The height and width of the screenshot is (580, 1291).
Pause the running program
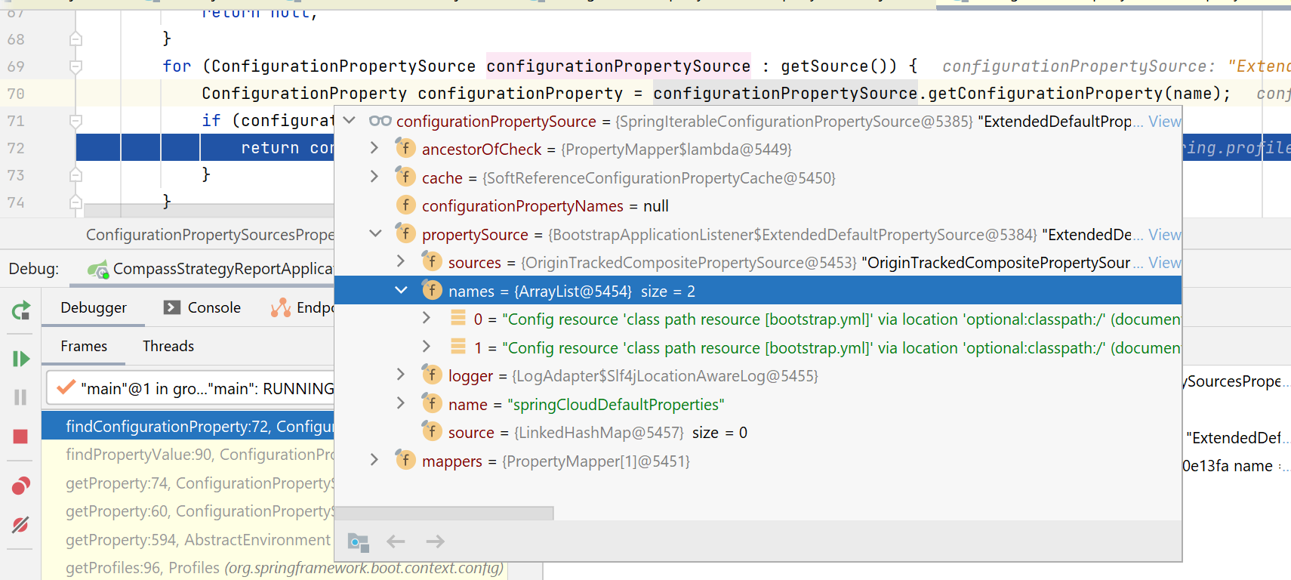[x=20, y=397]
